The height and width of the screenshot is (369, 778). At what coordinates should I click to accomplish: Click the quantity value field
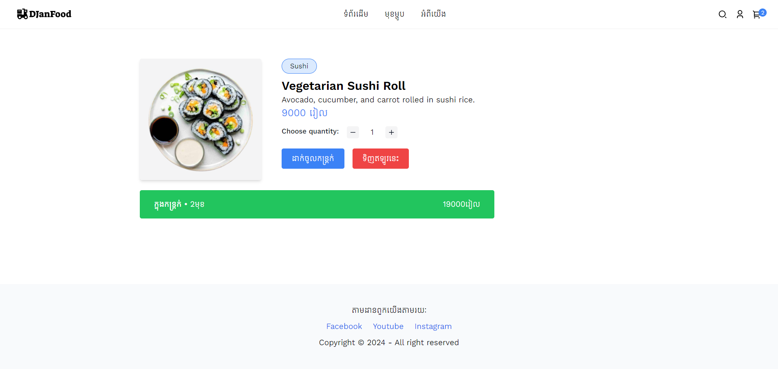[372, 132]
